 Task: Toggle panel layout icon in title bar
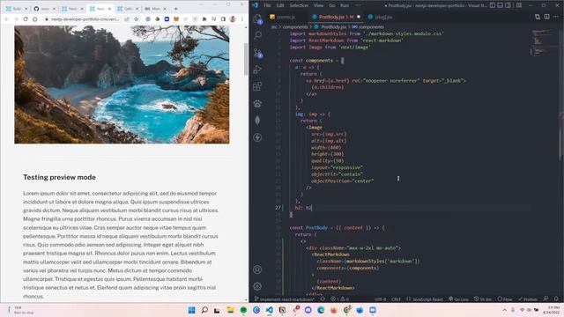click(x=501, y=5)
